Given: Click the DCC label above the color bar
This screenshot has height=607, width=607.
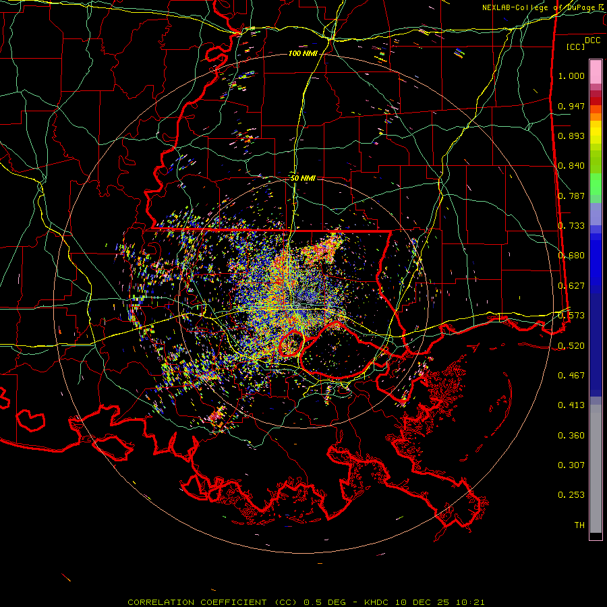Looking at the screenshot, I should tap(592, 40).
